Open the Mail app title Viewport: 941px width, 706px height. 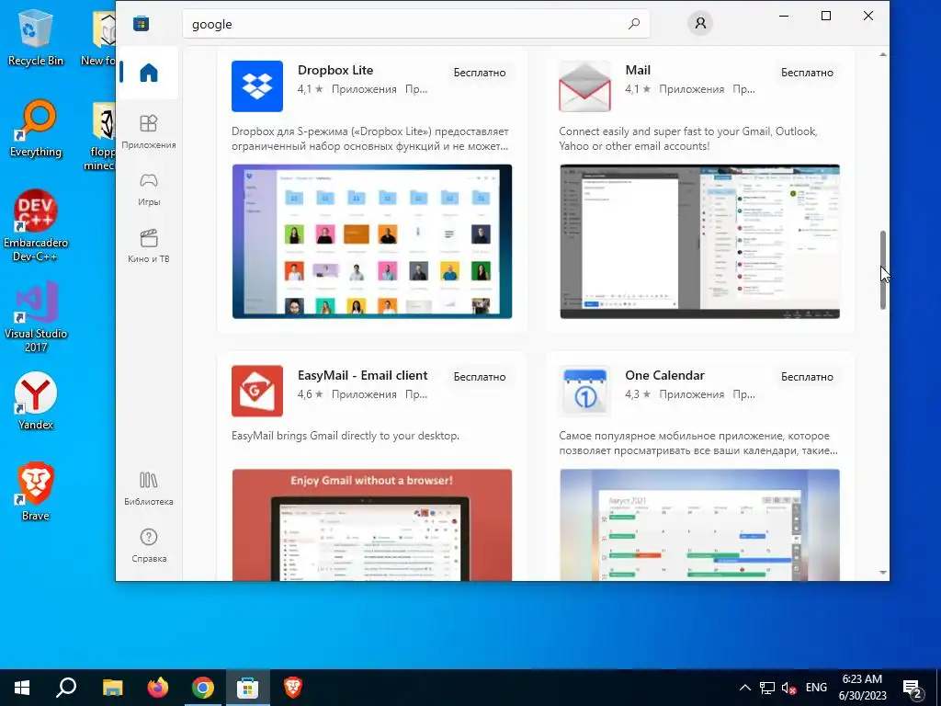pyautogui.click(x=638, y=70)
